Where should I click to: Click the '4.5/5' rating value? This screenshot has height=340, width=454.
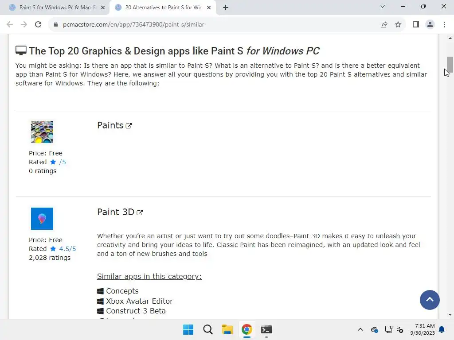(67, 249)
